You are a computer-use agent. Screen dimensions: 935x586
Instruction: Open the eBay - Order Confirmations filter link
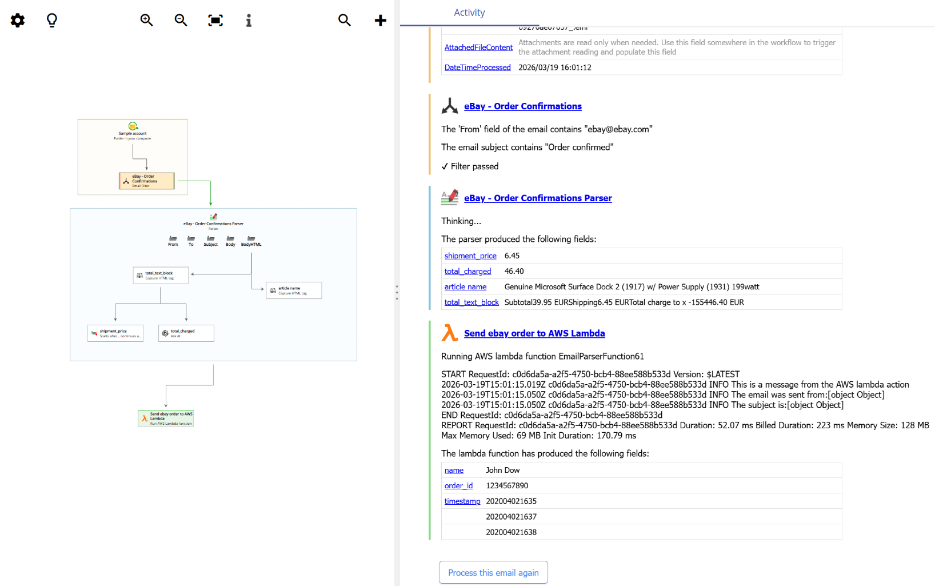(522, 106)
